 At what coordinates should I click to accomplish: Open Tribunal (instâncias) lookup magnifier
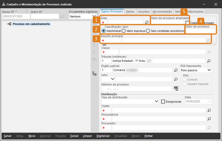point(209,61)
